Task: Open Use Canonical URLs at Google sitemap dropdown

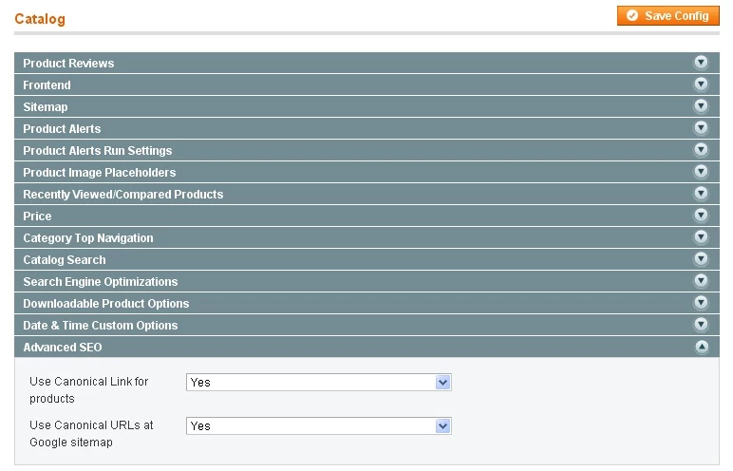Action: (319, 425)
